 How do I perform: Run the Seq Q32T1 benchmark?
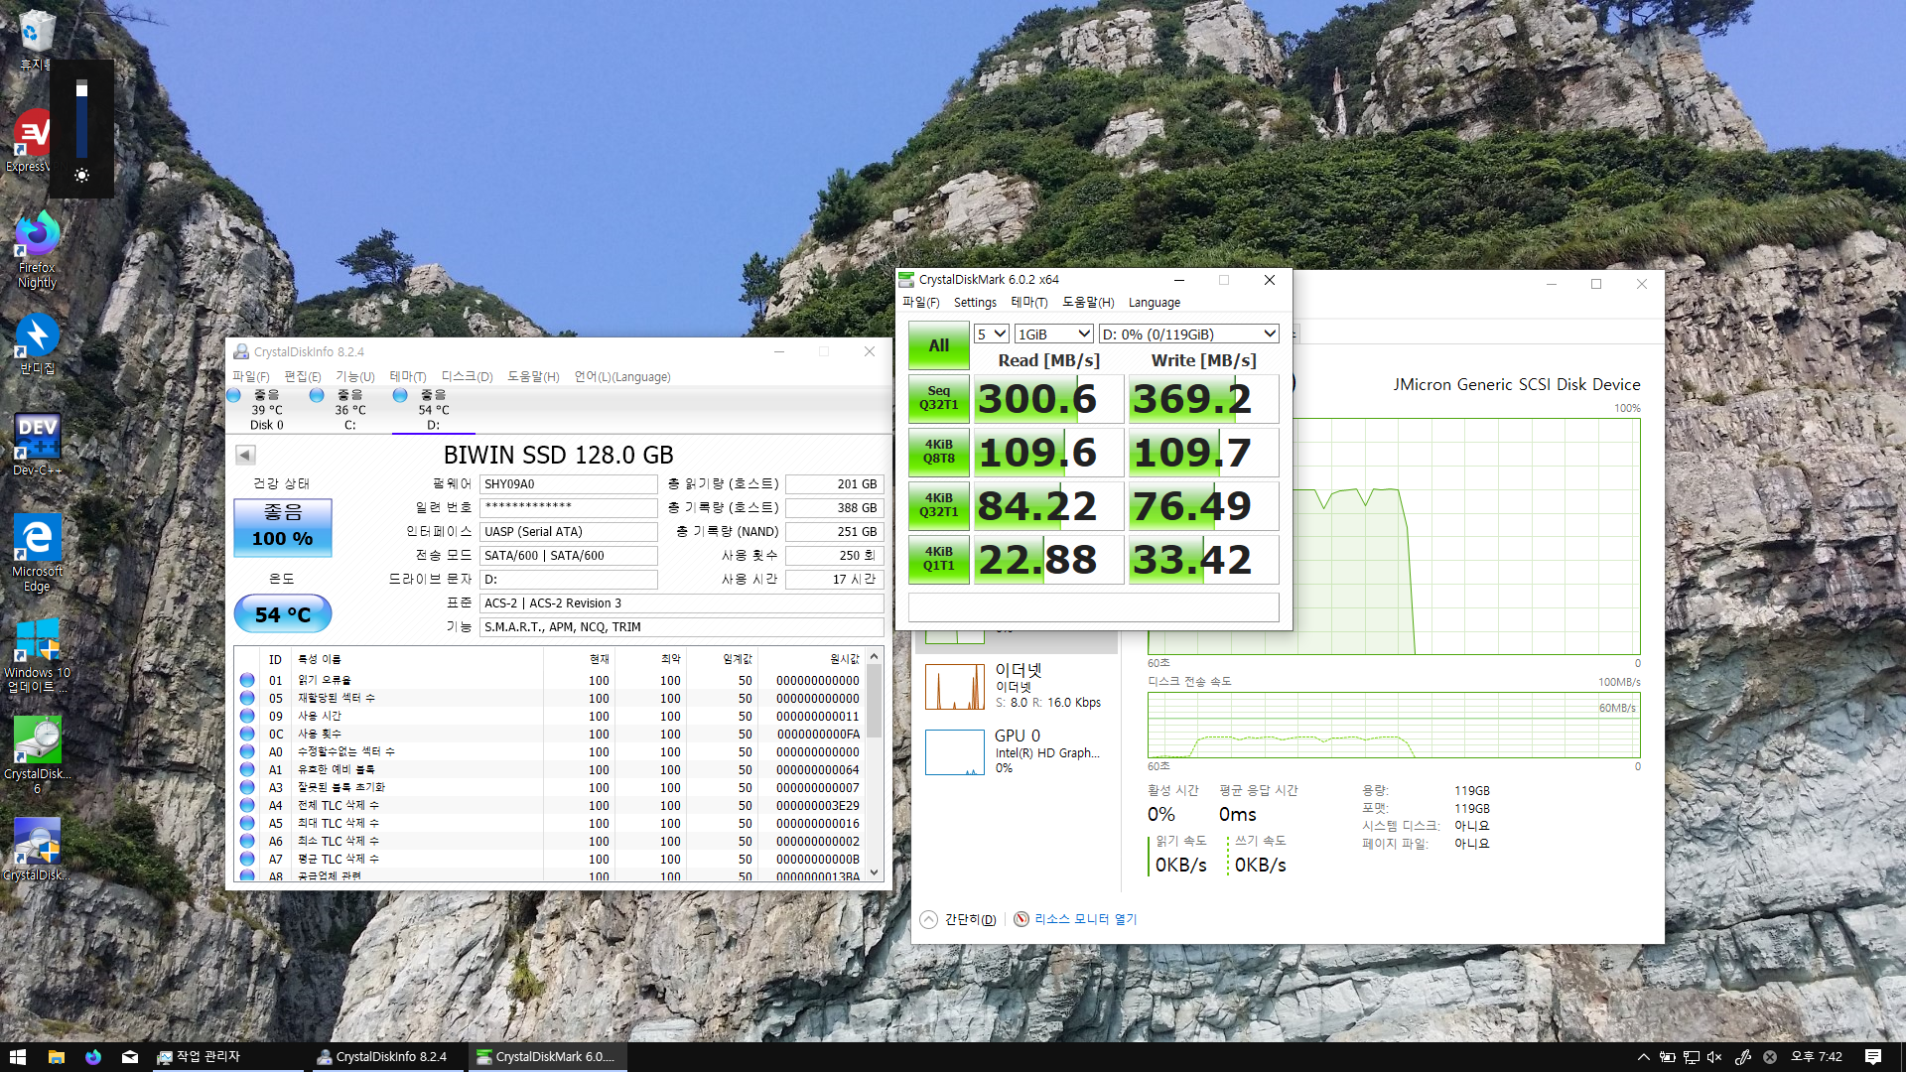click(x=938, y=398)
